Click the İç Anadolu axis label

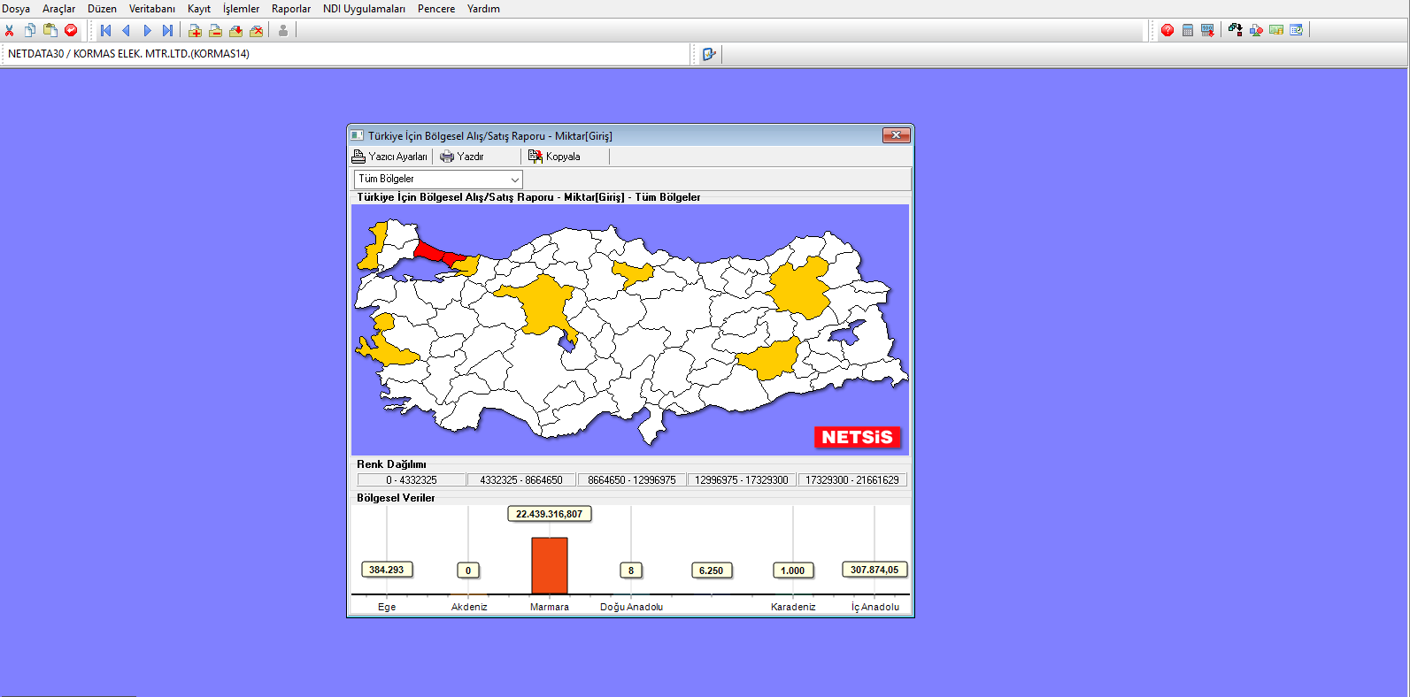tap(875, 607)
